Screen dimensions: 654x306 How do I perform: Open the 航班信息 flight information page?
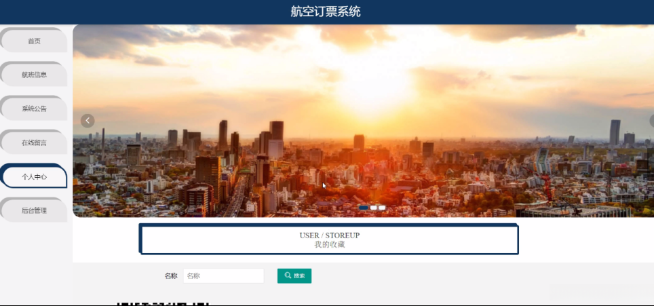click(x=34, y=75)
